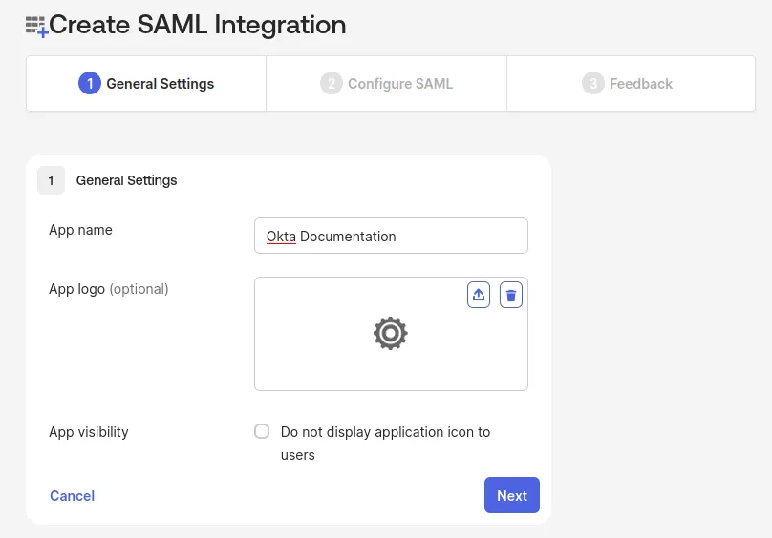Click the 'App visibility' label
The height and width of the screenshot is (538, 772).
(x=89, y=432)
